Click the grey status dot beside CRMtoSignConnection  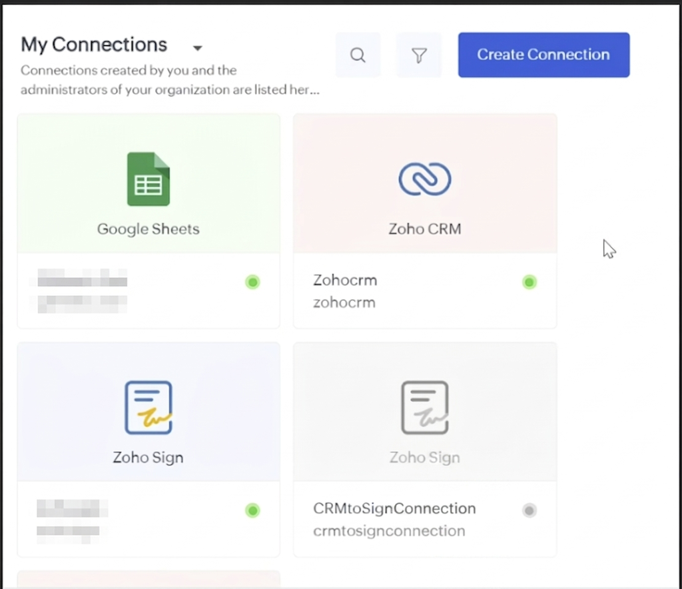pyautogui.click(x=529, y=510)
